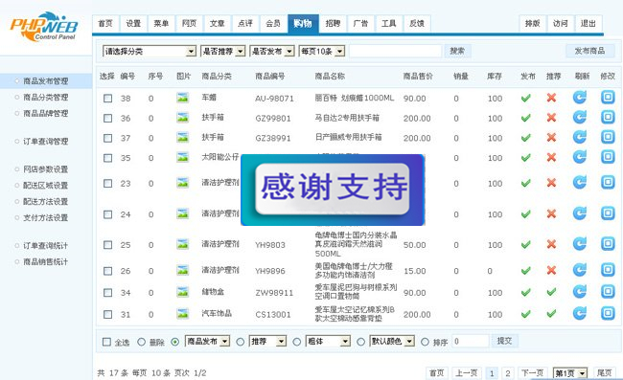Open the 是否推荐 filter dropdown

223,51
